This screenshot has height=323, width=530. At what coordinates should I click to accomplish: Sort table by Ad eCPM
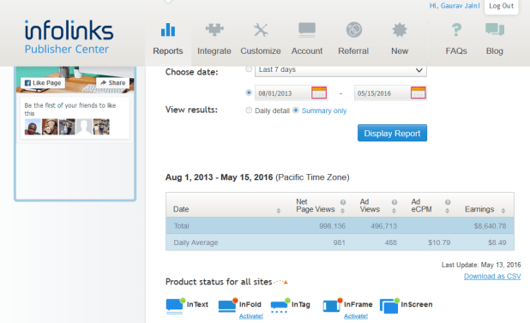coord(447,211)
